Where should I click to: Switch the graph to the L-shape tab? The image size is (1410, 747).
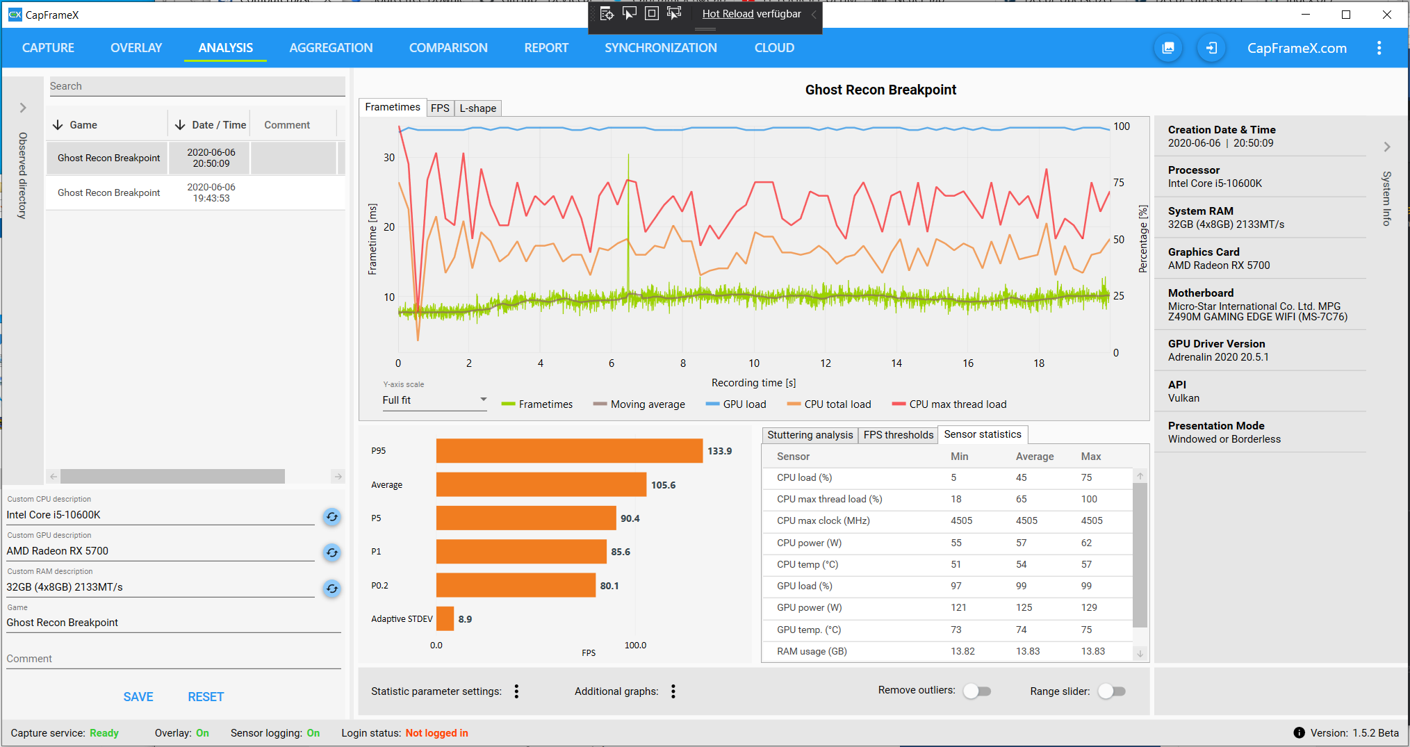(478, 108)
